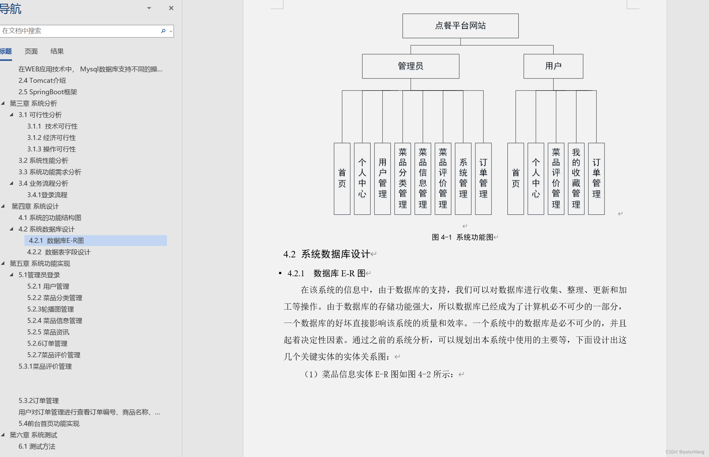Viewport: 709px width, 457px height.
Task: Click the 用户 box in the diagram
Action: [553, 66]
